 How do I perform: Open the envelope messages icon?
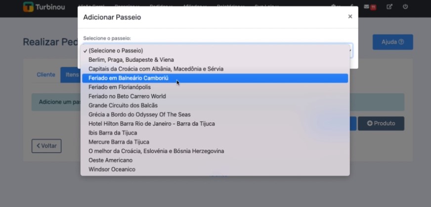click(x=366, y=7)
